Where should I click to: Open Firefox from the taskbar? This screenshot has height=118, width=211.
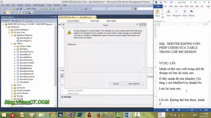tap(99, 115)
